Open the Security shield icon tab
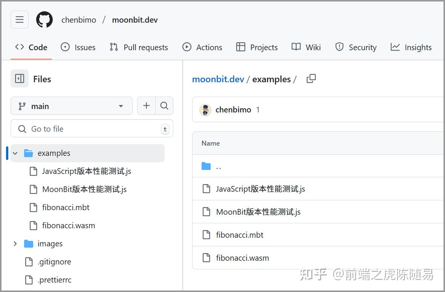 click(x=355, y=47)
